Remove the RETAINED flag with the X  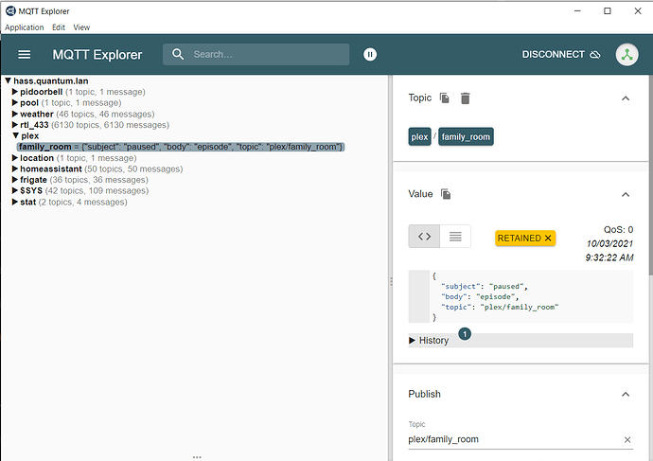(548, 239)
